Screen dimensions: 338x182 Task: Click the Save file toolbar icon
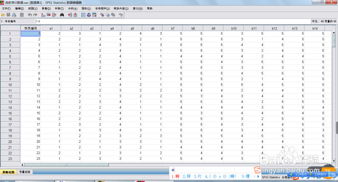(x=8, y=15)
